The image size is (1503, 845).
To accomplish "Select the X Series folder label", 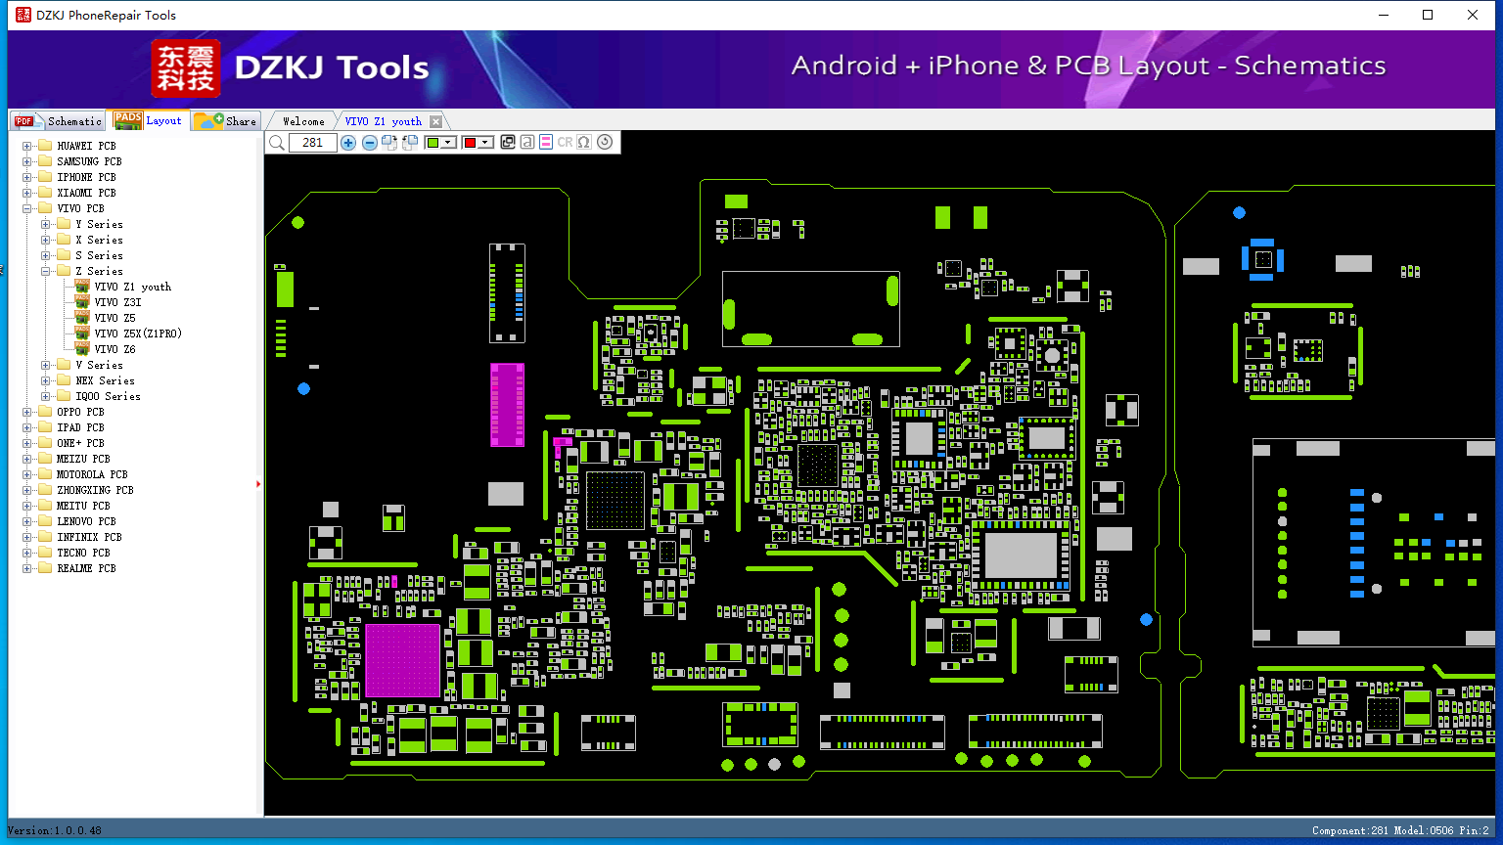I will pos(99,240).
